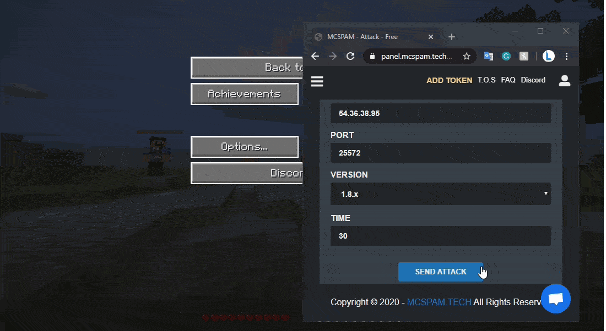This screenshot has width=606, height=331.
Task: Open the blue live chat bubble
Action: (555, 299)
